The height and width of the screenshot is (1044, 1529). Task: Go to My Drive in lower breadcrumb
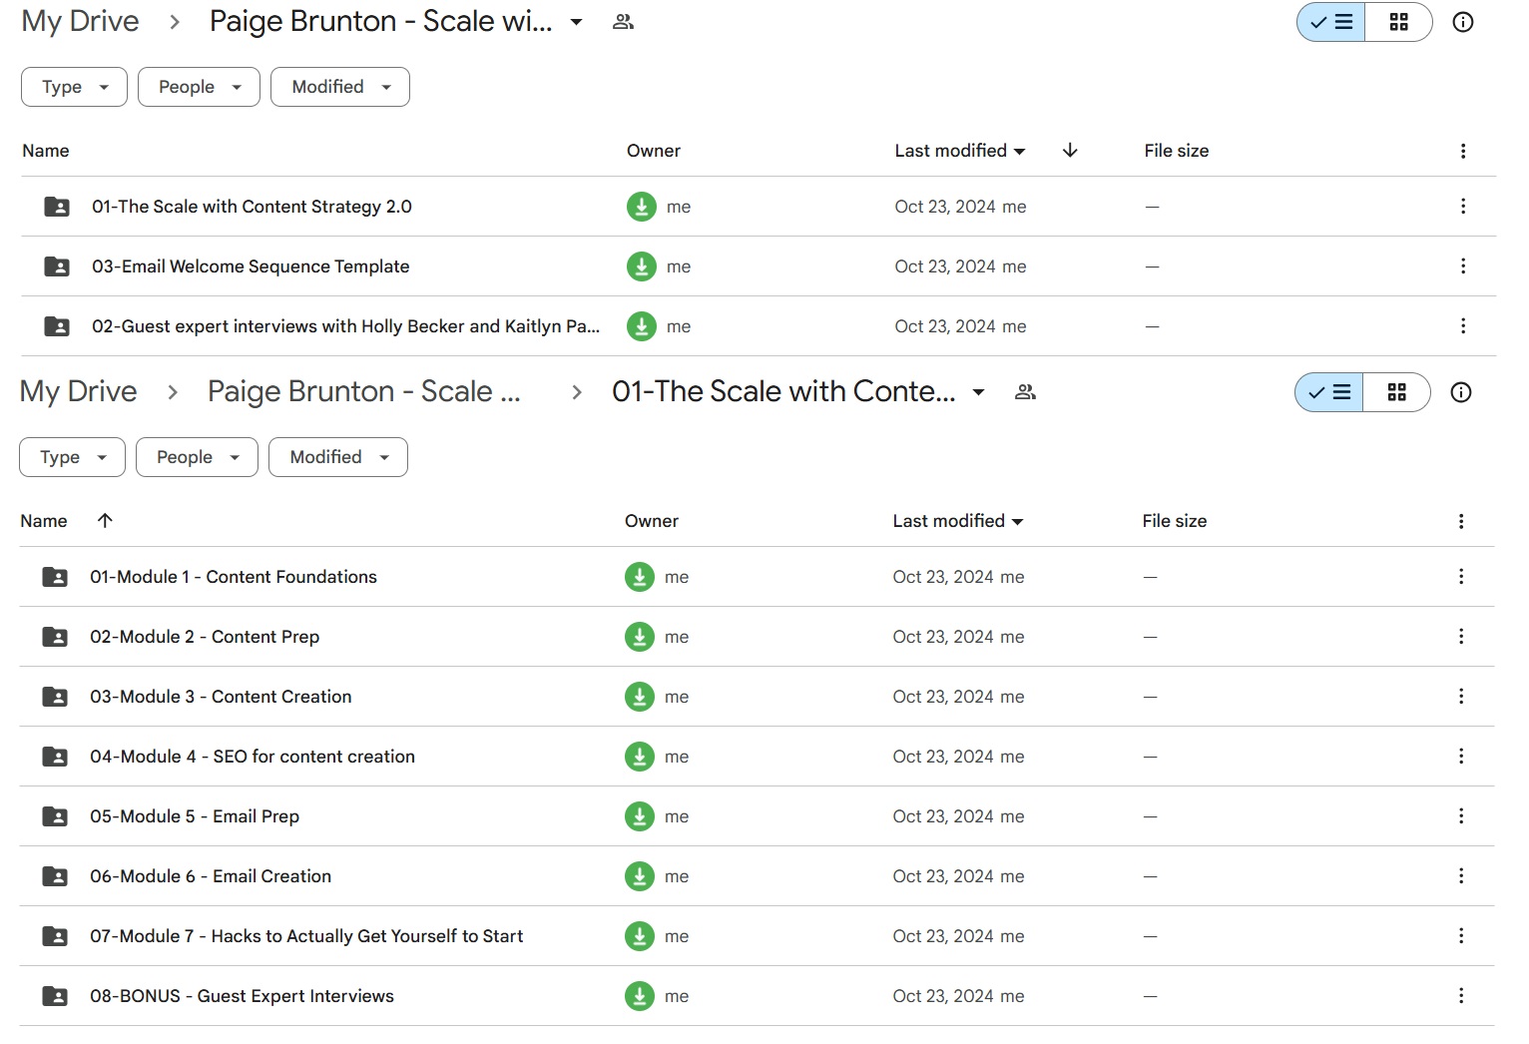78,392
